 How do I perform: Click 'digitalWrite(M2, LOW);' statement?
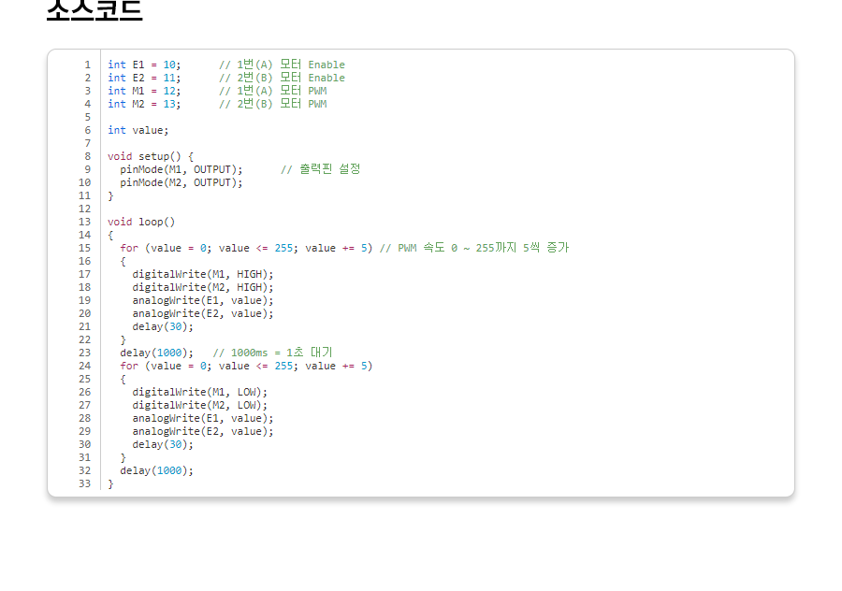(199, 405)
